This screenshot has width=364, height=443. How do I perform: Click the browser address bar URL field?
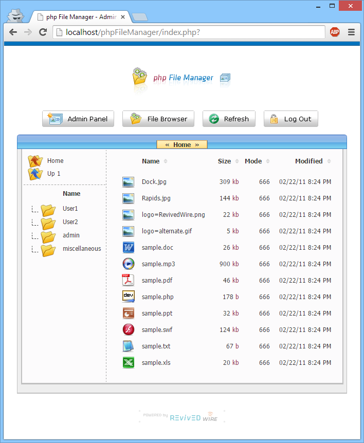(190, 32)
